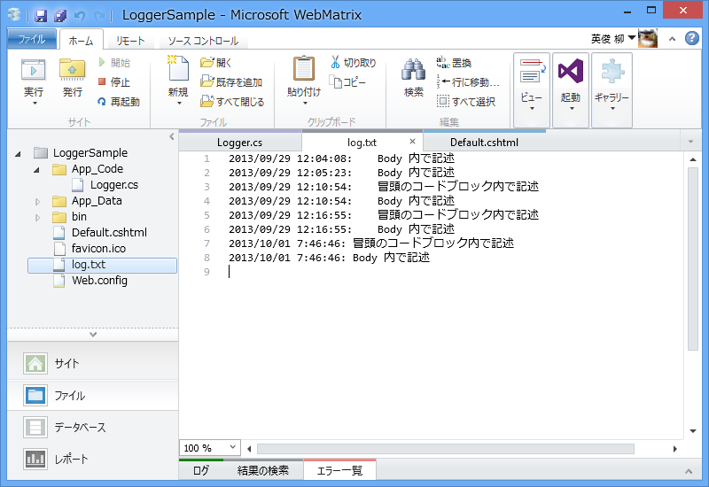
Task: Click the scroll down arrow
Action: (693, 431)
